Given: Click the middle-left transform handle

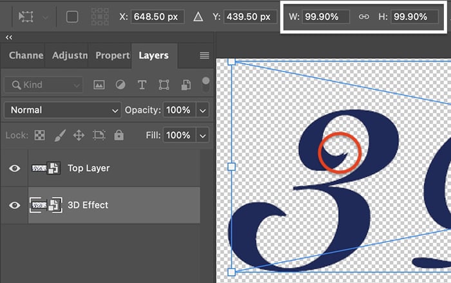Looking at the screenshot, I should tap(231, 167).
